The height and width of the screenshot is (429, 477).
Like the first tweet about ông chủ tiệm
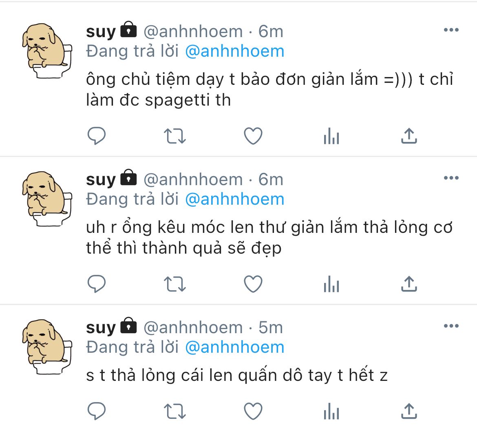[x=253, y=136]
